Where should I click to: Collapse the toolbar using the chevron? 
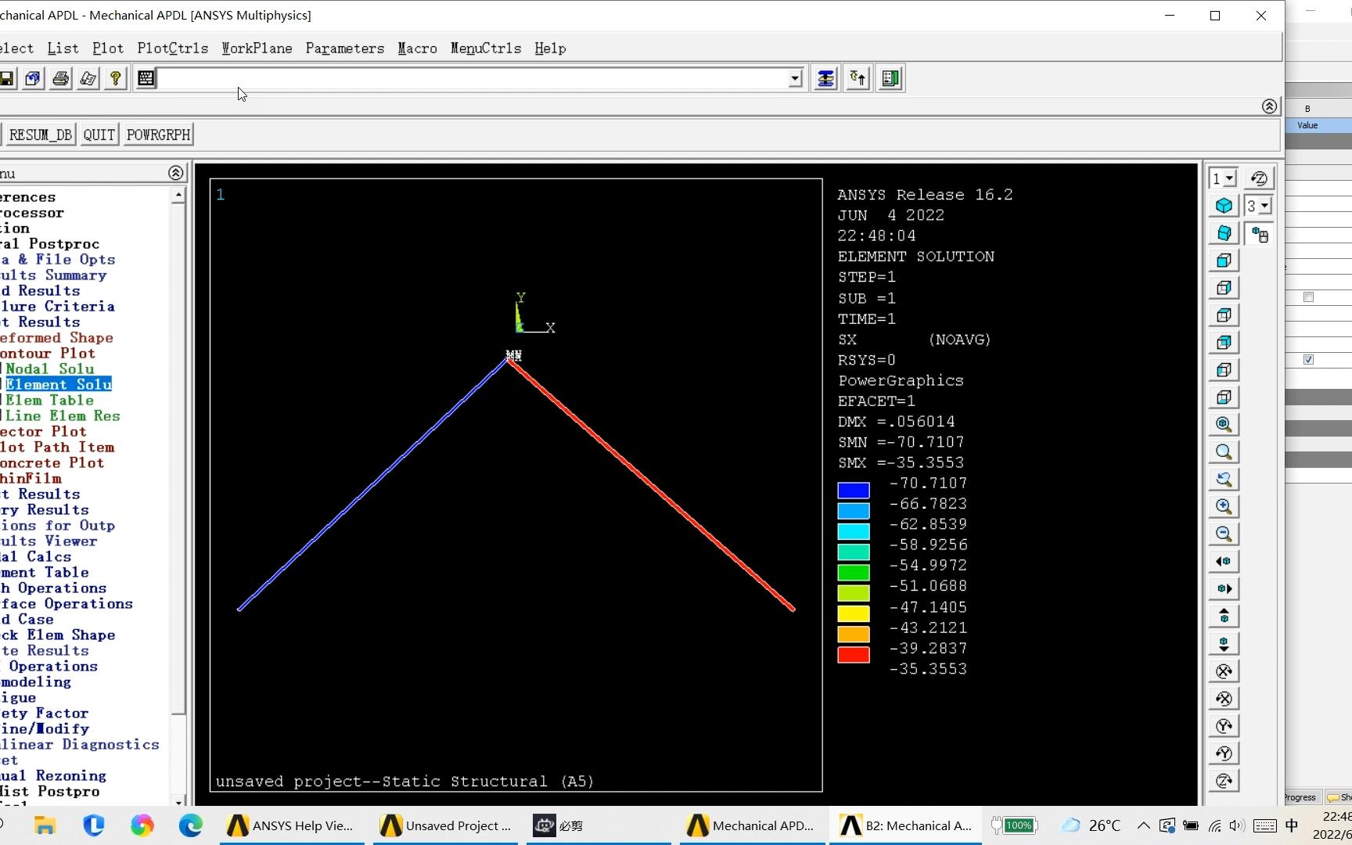pos(1270,106)
